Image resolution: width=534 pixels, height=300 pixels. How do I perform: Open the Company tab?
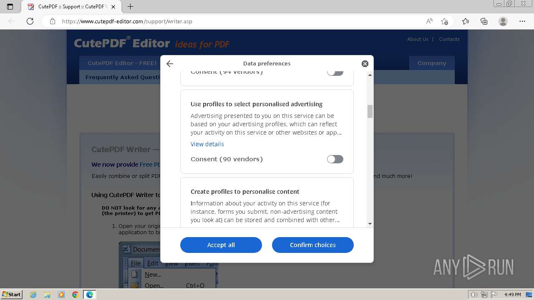432,63
